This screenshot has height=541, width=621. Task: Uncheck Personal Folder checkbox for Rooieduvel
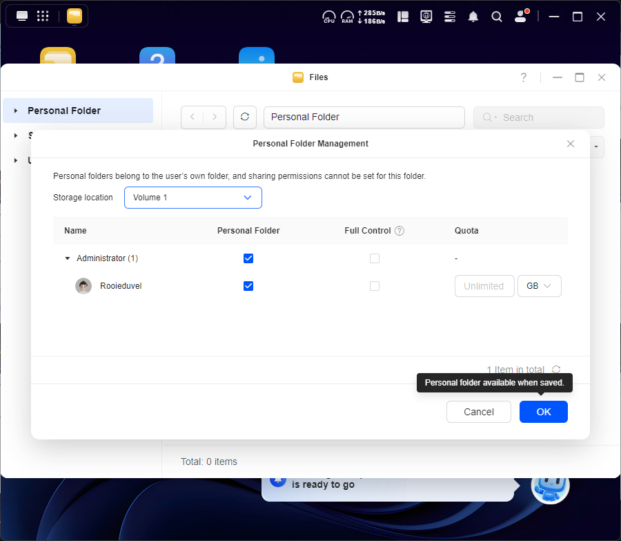248,286
